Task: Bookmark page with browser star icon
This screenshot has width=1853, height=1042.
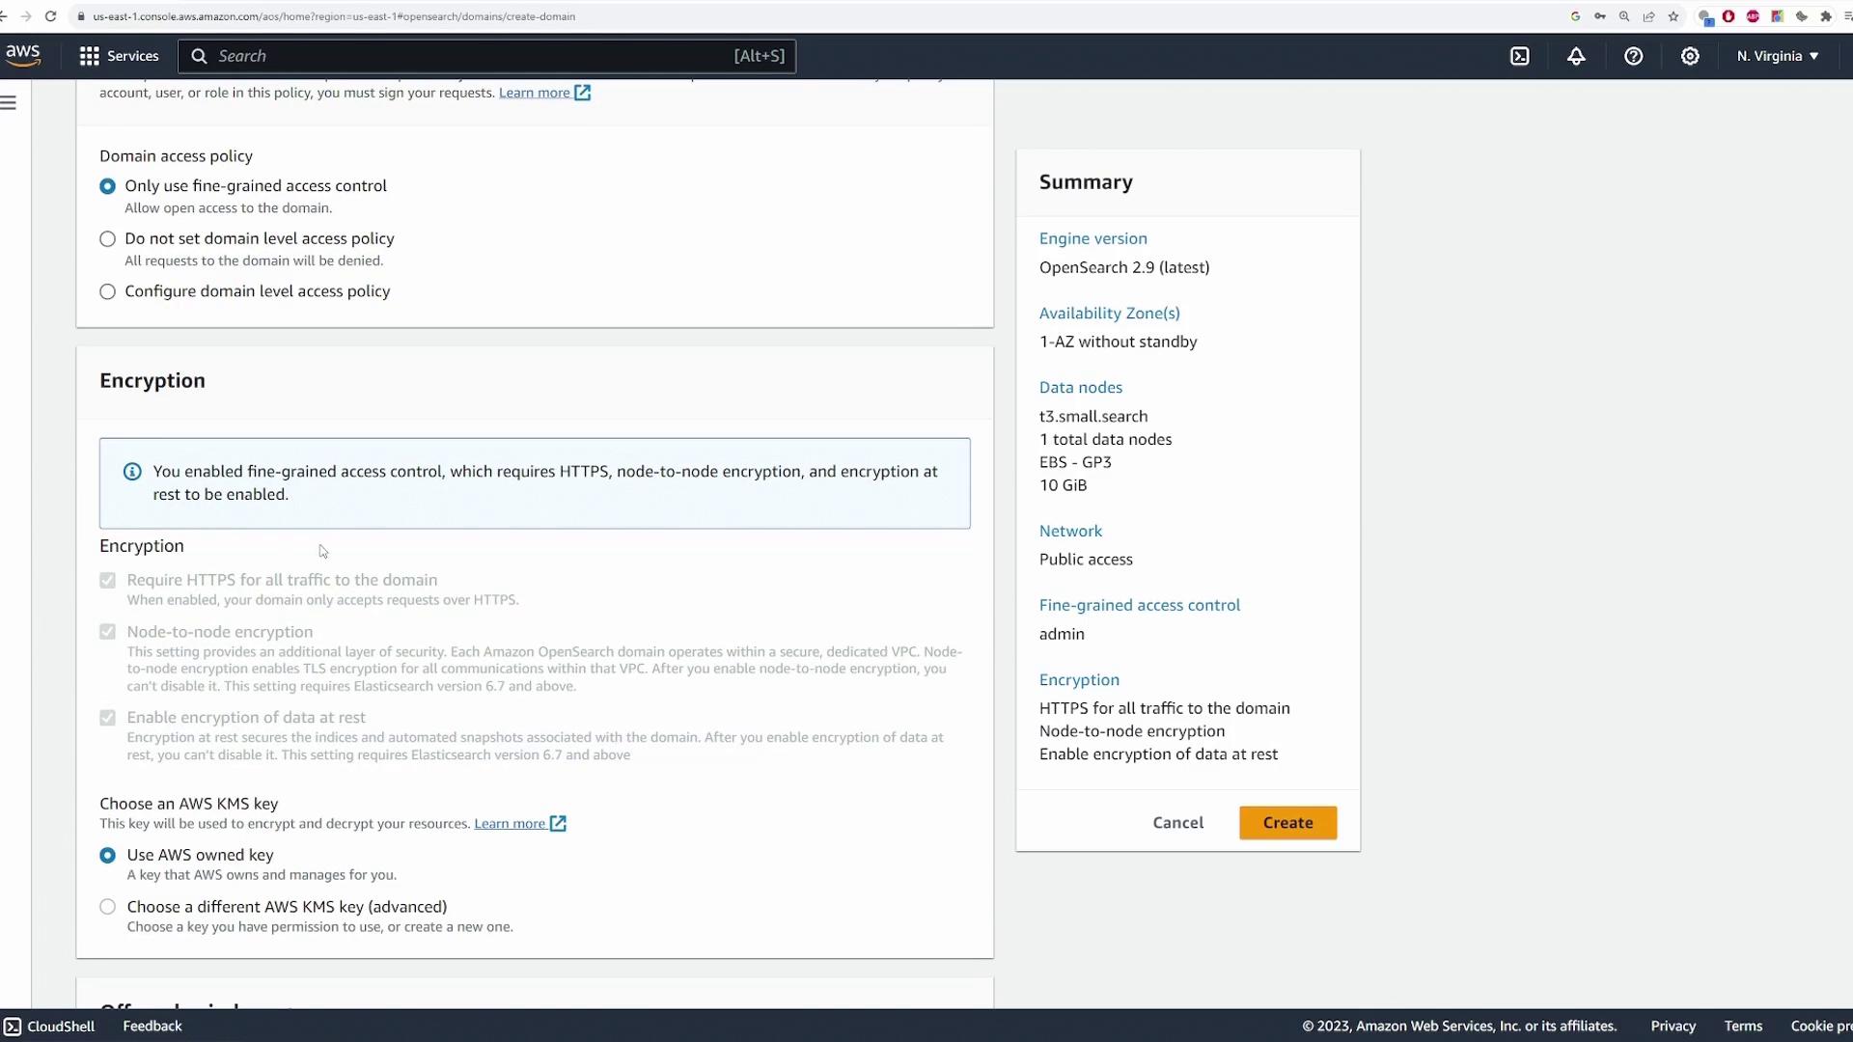Action: (x=1673, y=16)
